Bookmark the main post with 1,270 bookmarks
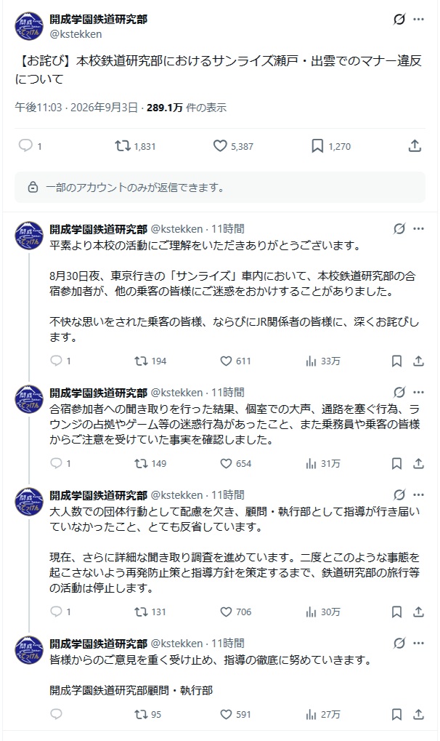The image size is (440, 741). 317,146
